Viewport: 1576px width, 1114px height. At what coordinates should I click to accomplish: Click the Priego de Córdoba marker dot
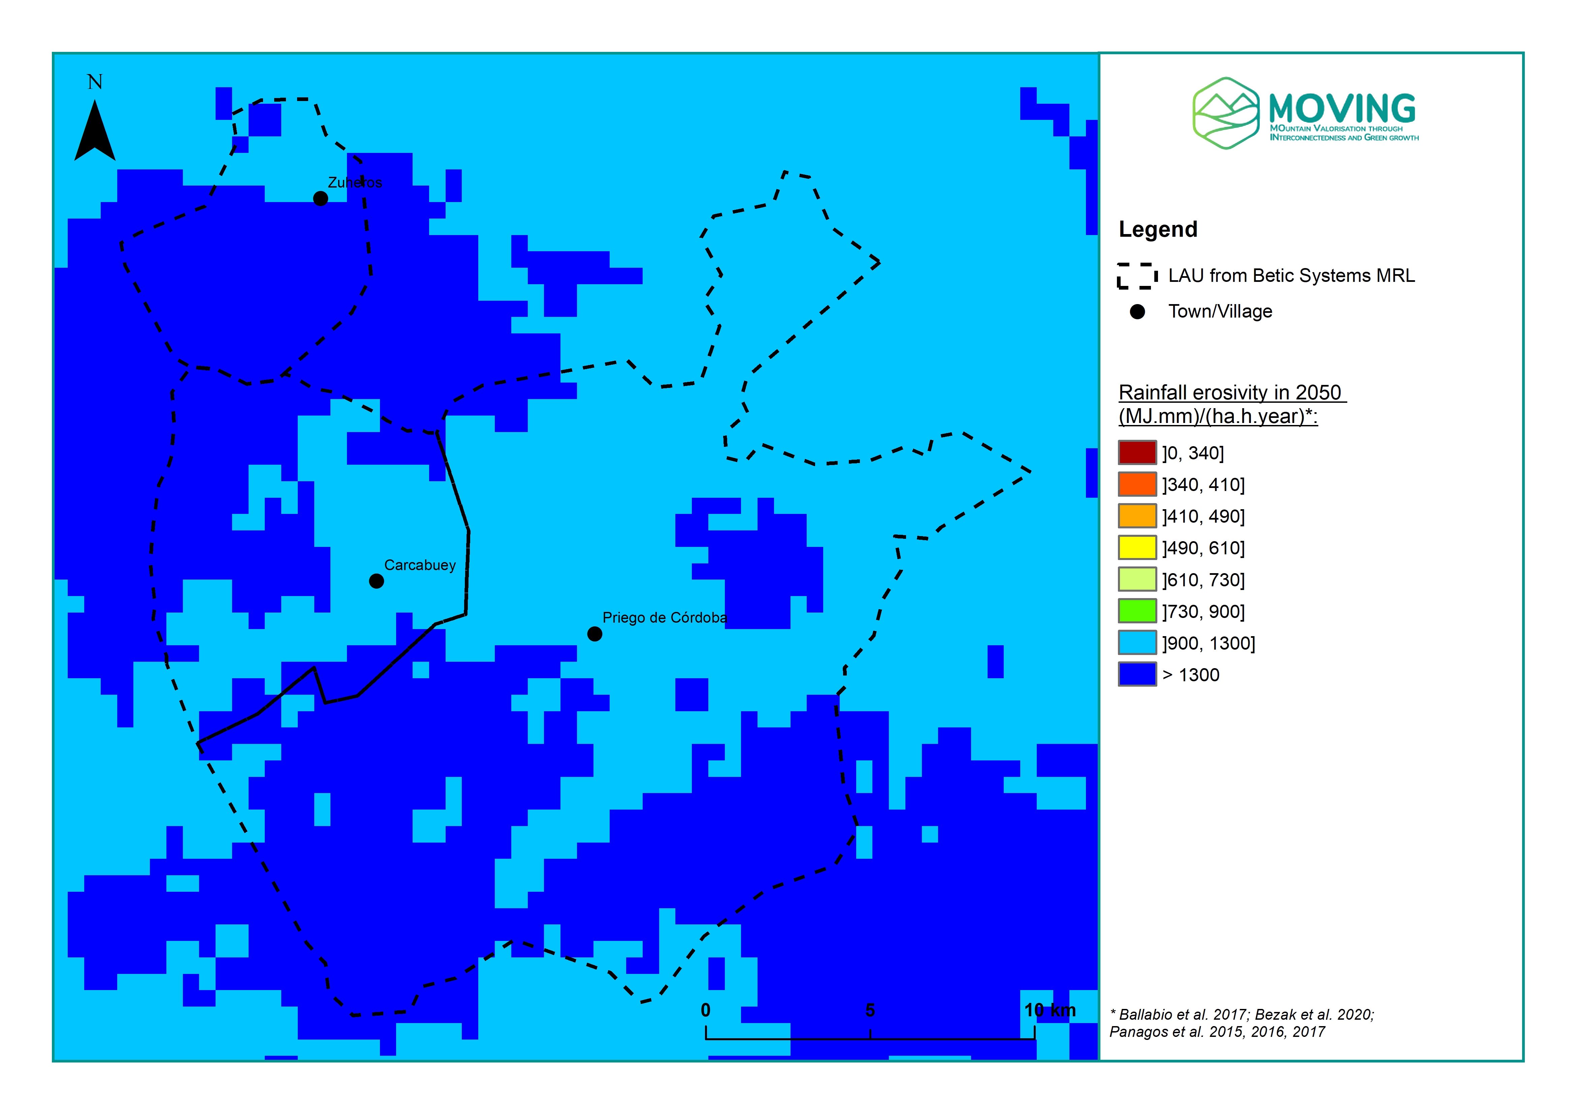point(594,634)
